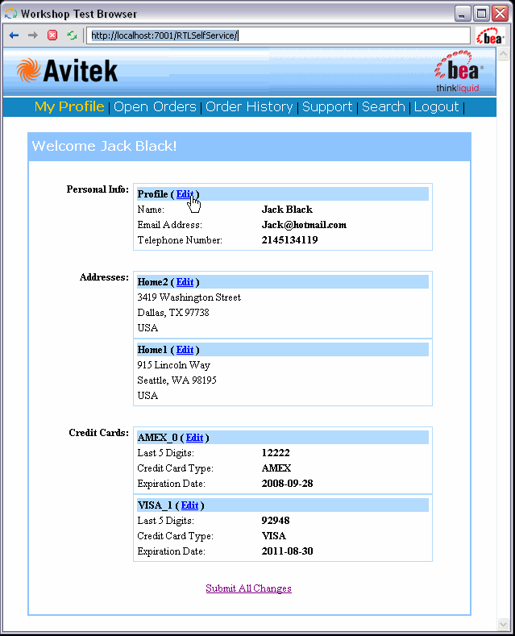Edit the Home1 address
This screenshot has height=636, width=515.
(x=185, y=350)
